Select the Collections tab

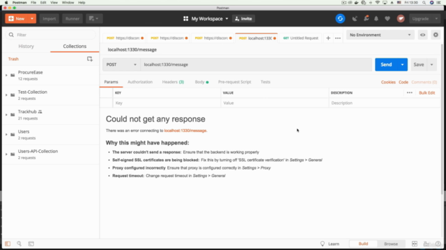[75, 47]
